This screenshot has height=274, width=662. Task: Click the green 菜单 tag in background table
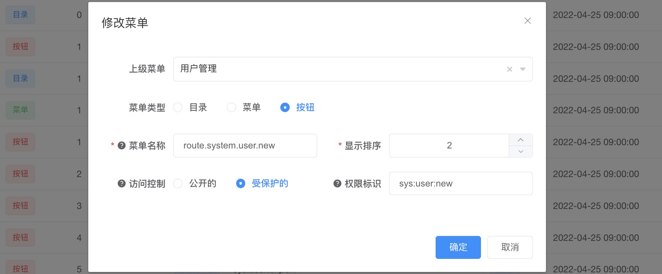(x=20, y=110)
